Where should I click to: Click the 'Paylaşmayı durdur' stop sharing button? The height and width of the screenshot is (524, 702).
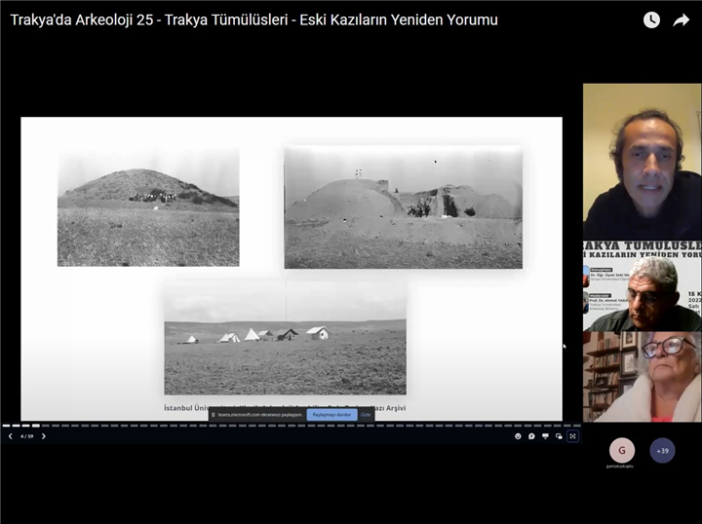pos(331,415)
